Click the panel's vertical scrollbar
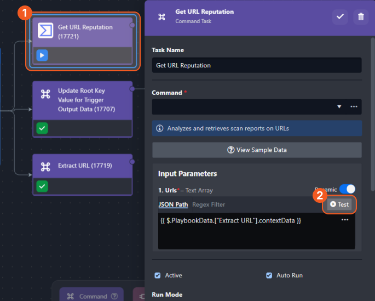 coord(372,114)
